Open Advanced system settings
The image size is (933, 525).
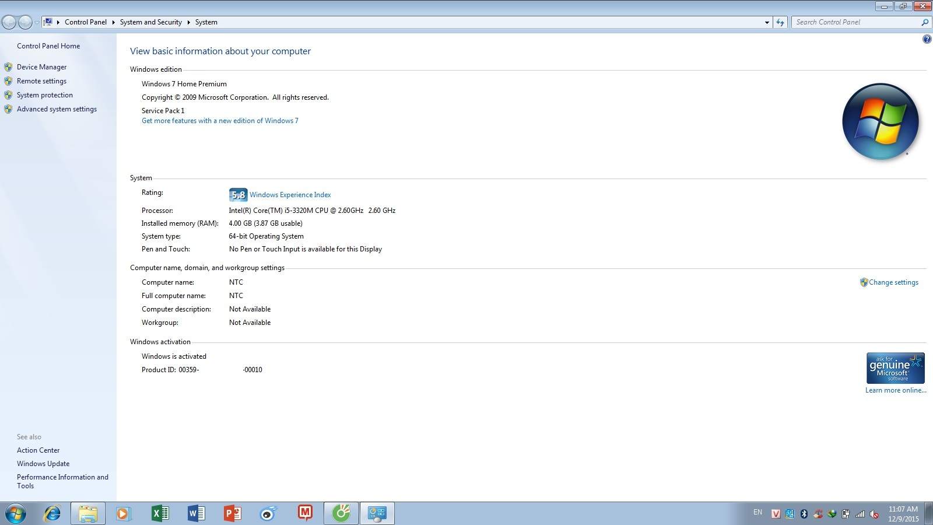point(57,109)
